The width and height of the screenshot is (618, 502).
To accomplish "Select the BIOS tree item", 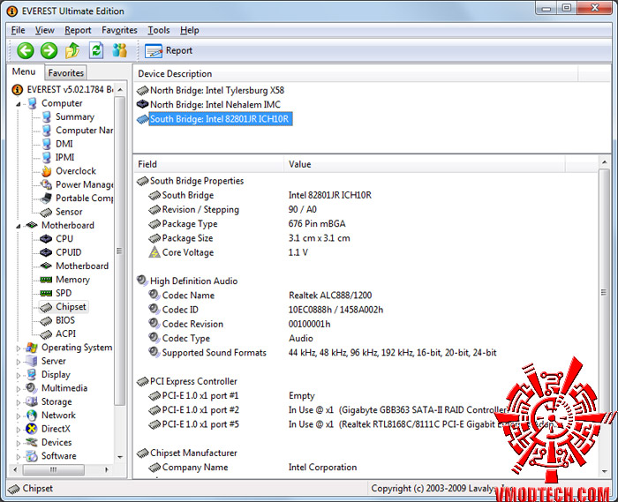I will pos(65,320).
